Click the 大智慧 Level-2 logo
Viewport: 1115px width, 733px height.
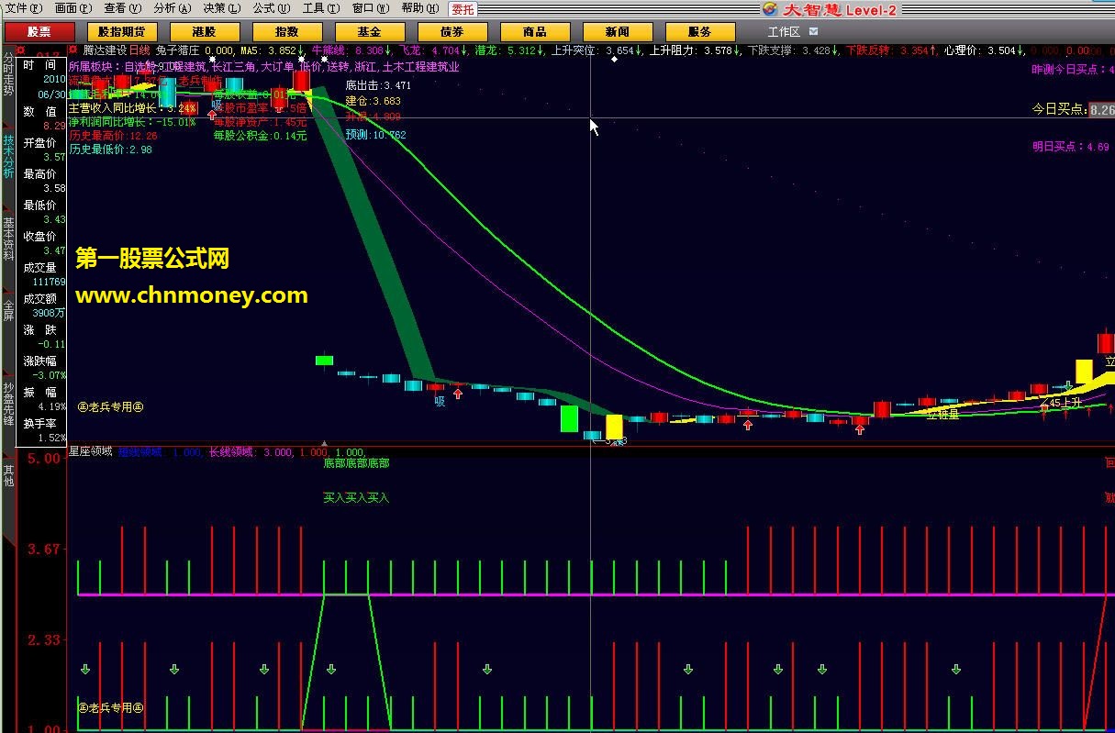coord(829,9)
